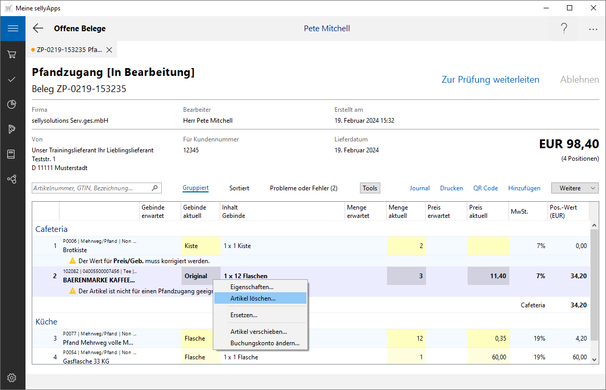The image size is (606, 390).
Task: Click the back arrow next to Offene Belege
Action: click(38, 29)
